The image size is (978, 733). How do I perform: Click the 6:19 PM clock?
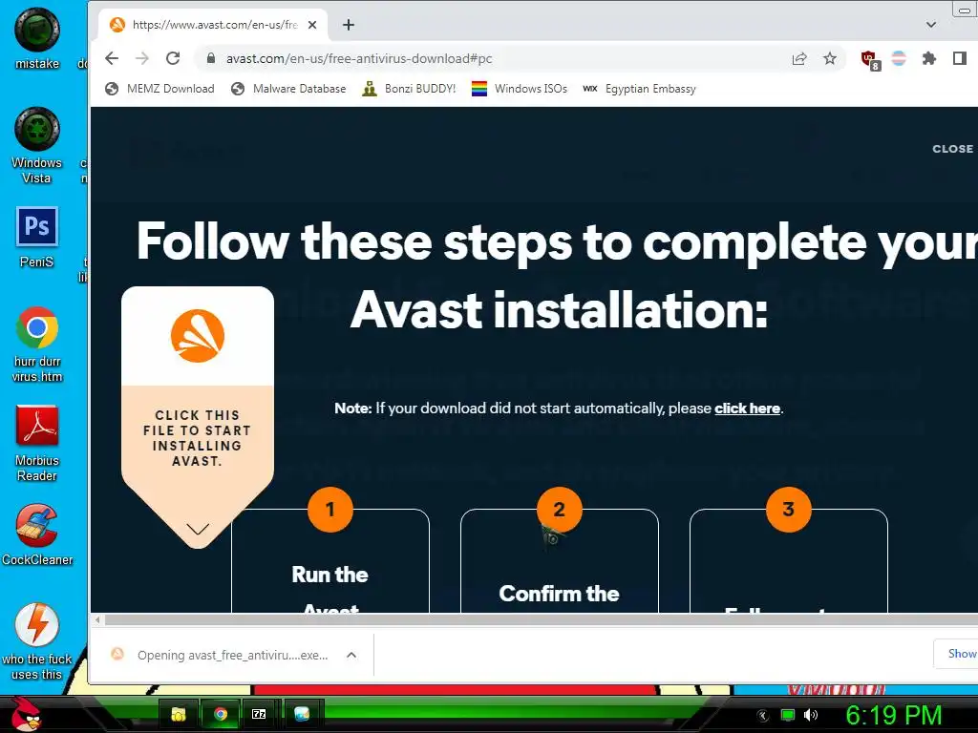(x=894, y=715)
